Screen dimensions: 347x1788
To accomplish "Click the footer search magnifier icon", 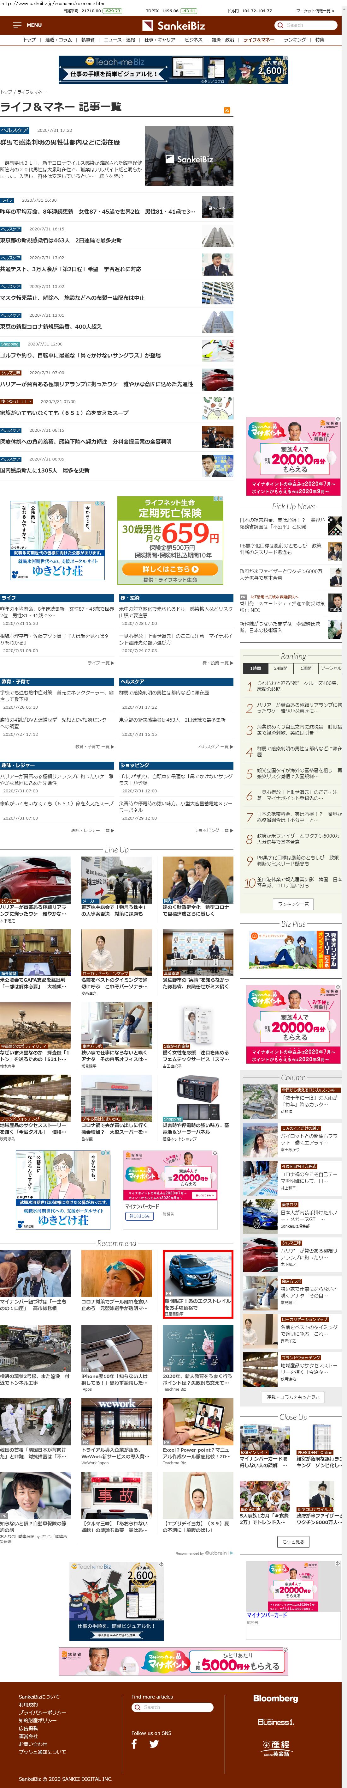I will tap(138, 1707).
